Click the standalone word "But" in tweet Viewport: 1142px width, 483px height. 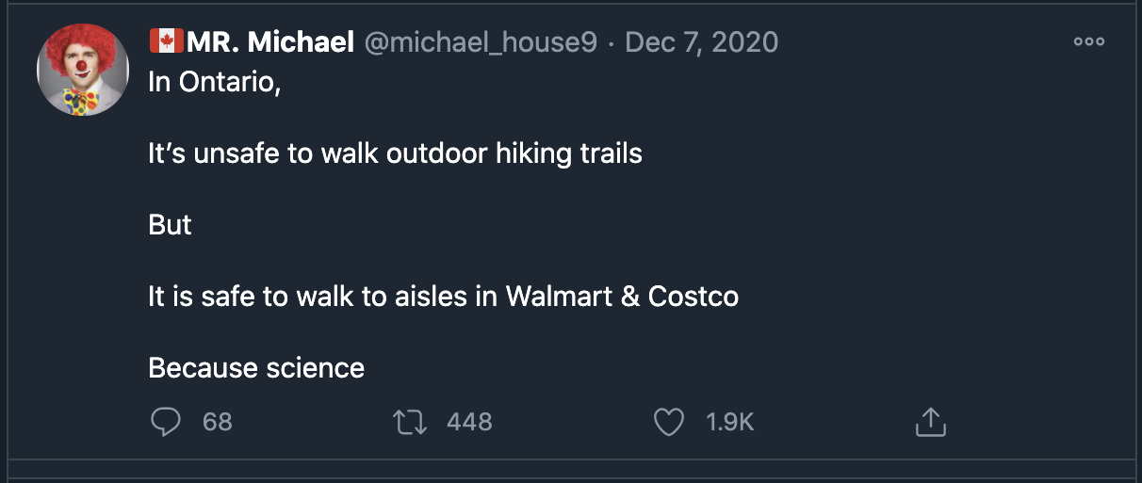(x=170, y=225)
